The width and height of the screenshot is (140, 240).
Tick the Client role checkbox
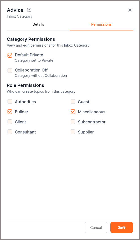click(10, 122)
